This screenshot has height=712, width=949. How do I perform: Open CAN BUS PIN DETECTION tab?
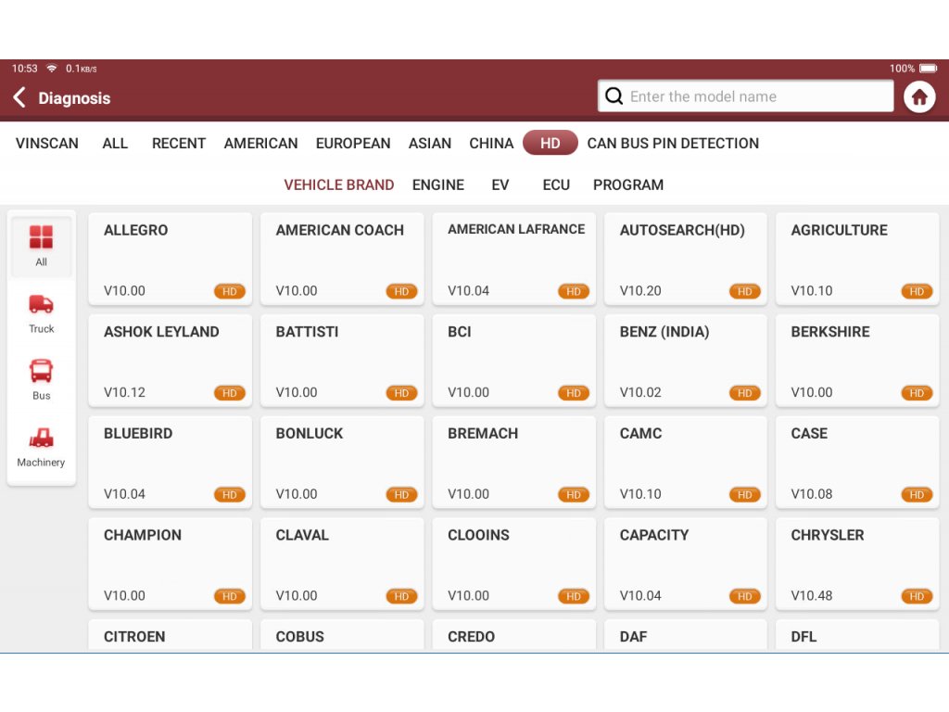pos(673,144)
